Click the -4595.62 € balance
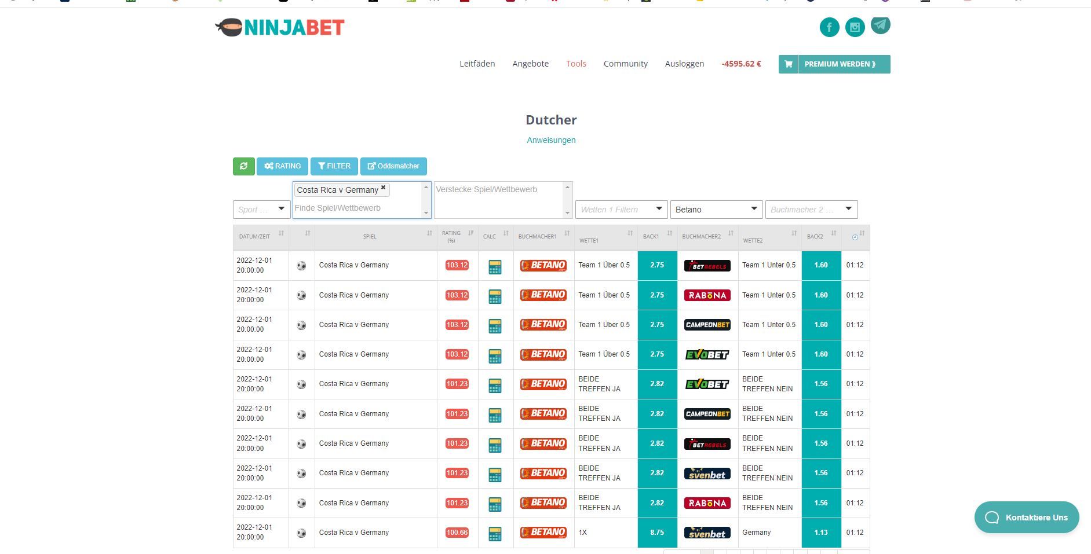 tap(741, 64)
